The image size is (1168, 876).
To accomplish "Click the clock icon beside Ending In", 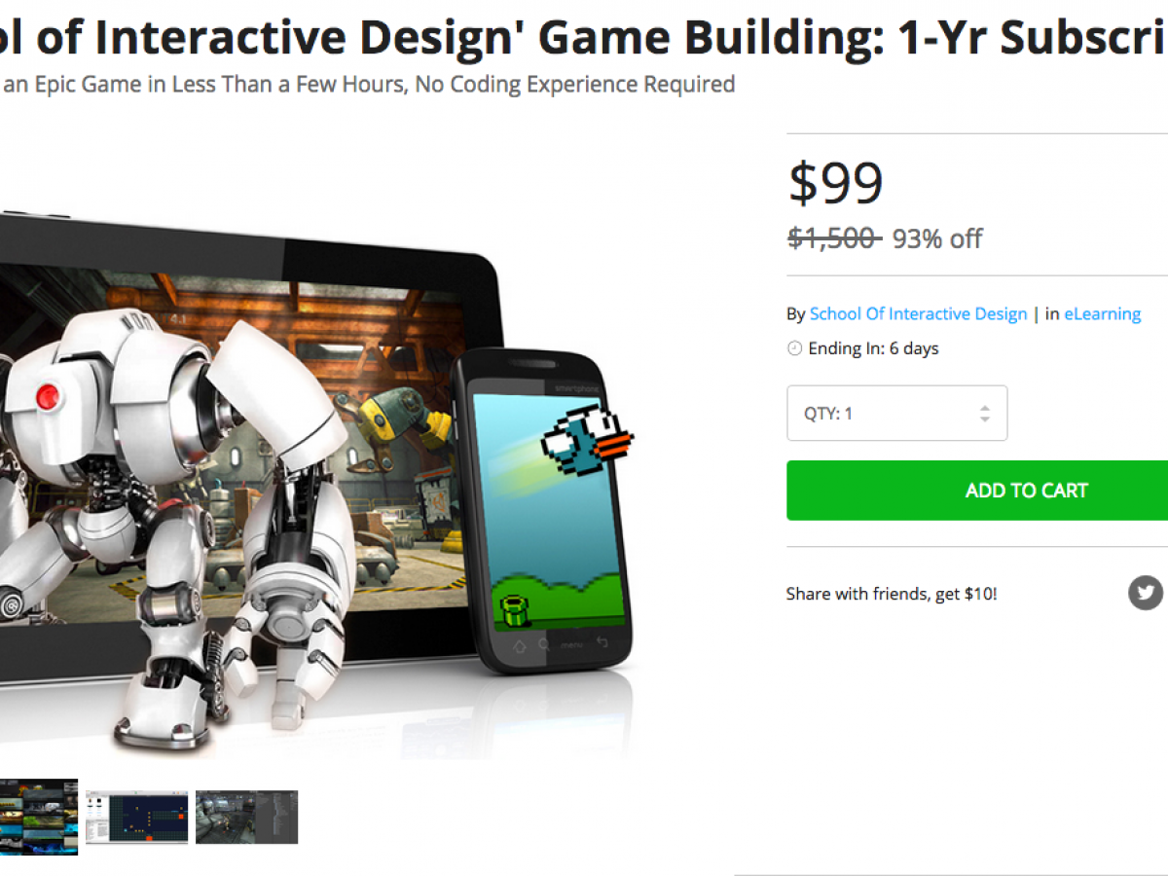I will pyautogui.click(x=794, y=348).
